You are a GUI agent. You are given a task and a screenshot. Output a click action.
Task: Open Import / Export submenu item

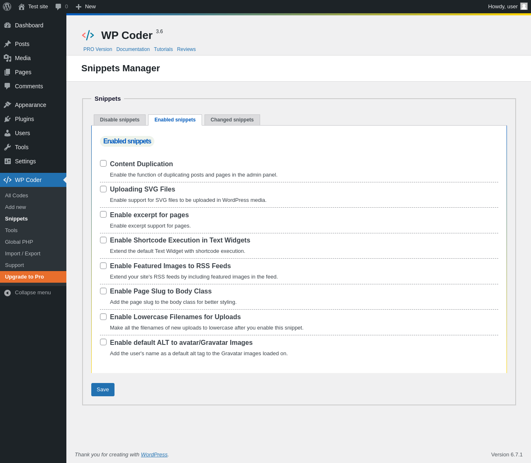point(33,254)
